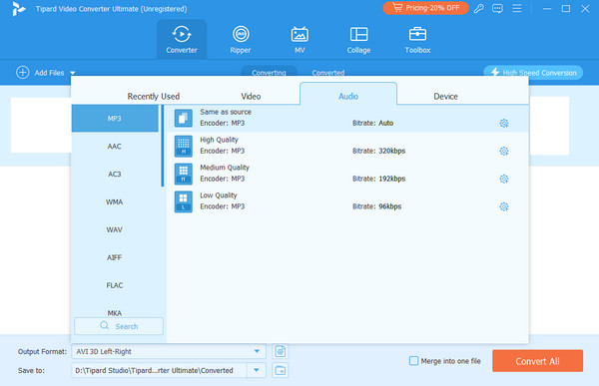Viewport: 599px width, 386px height.
Task: Click the Medium Quality preset icon
Action: pos(184,174)
